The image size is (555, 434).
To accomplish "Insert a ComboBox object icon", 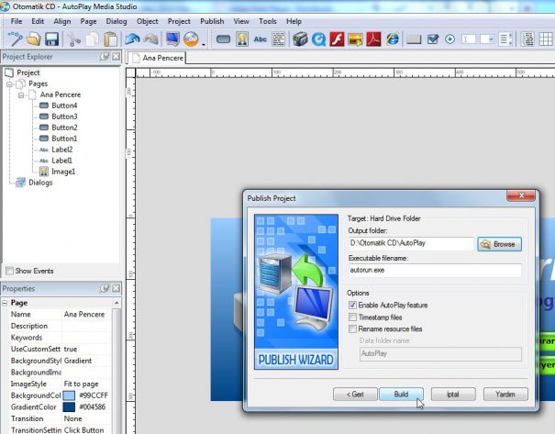I will pos(487,39).
